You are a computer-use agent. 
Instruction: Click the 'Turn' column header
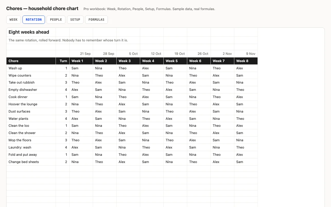[63, 61]
